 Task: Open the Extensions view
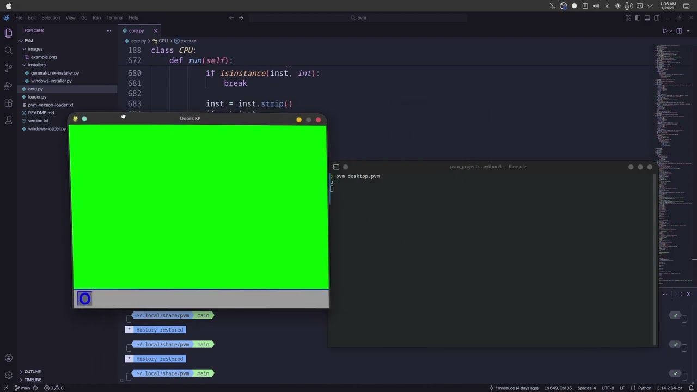tap(8, 103)
